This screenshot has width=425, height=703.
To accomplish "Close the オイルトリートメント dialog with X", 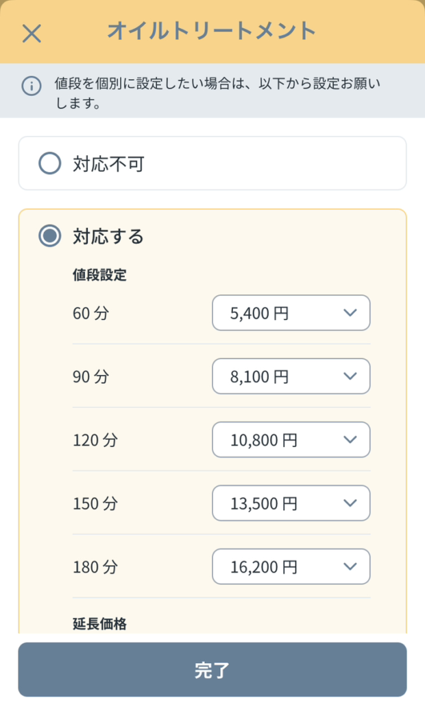I will click(32, 33).
